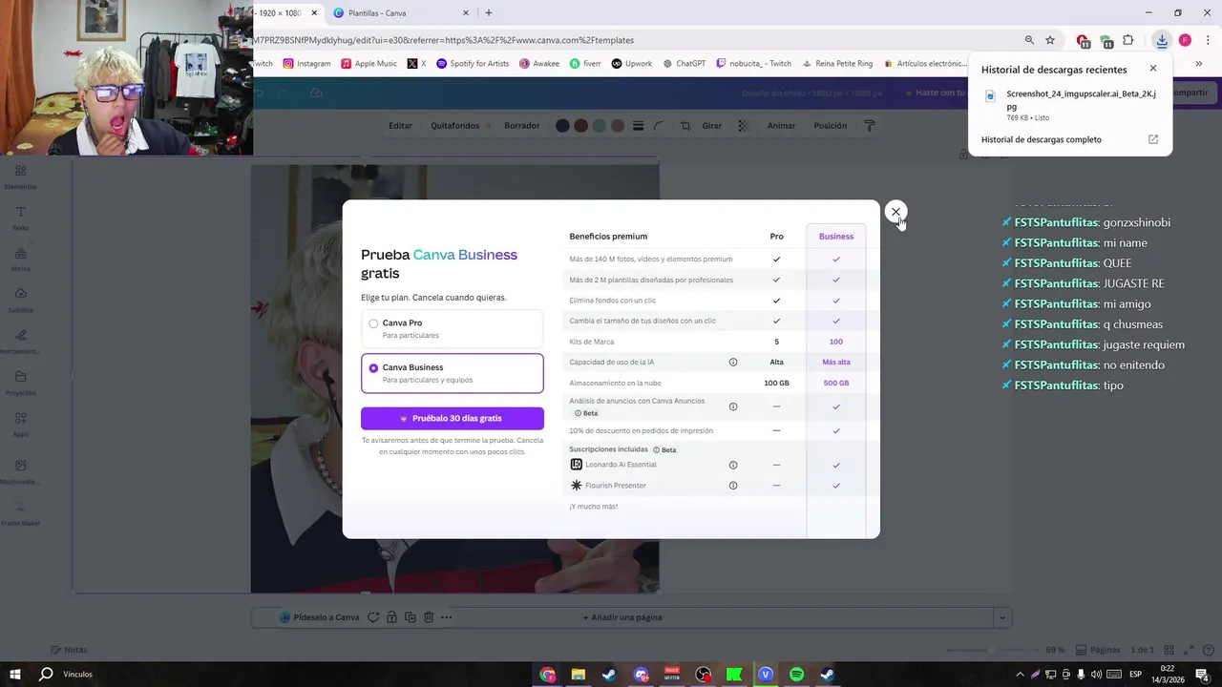
Task: Select the copy style paint roller icon
Action: click(x=870, y=126)
